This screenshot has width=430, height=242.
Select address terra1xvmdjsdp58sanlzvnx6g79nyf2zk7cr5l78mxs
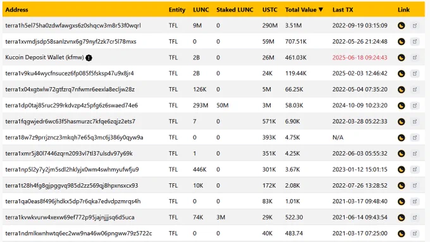coord(71,42)
